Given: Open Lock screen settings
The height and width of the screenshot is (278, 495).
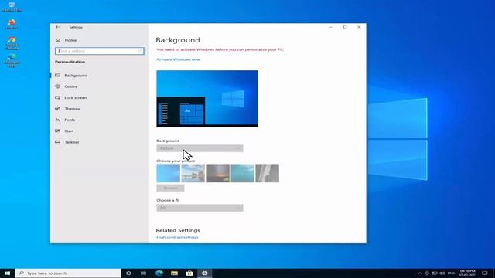Looking at the screenshot, I should (x=76, y=98).
